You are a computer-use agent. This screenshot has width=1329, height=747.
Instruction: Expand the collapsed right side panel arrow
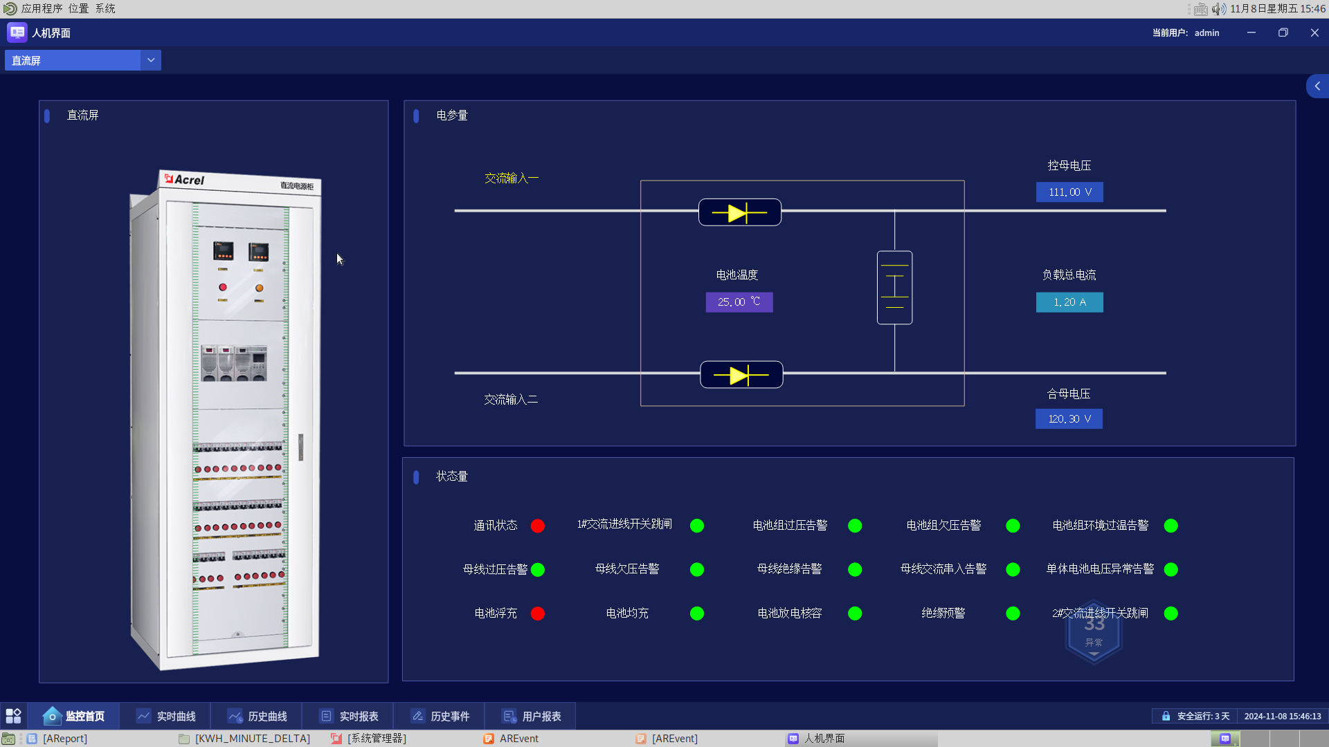1317,86
